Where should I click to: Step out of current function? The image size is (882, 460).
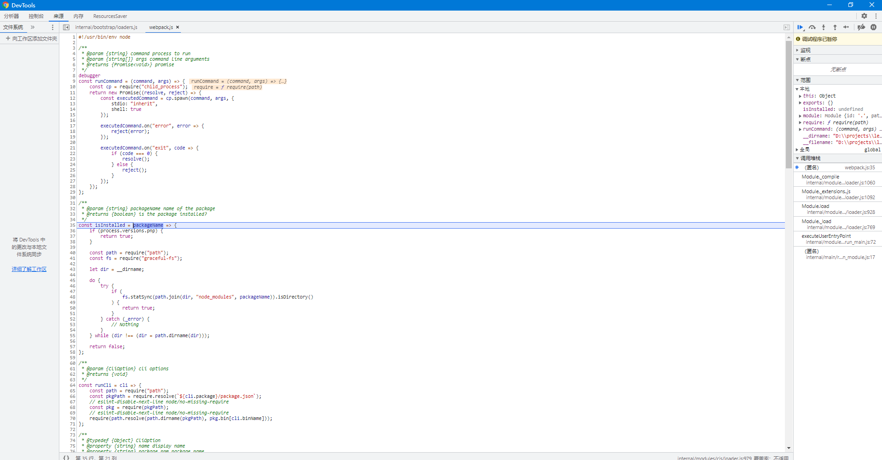[835, 28]
